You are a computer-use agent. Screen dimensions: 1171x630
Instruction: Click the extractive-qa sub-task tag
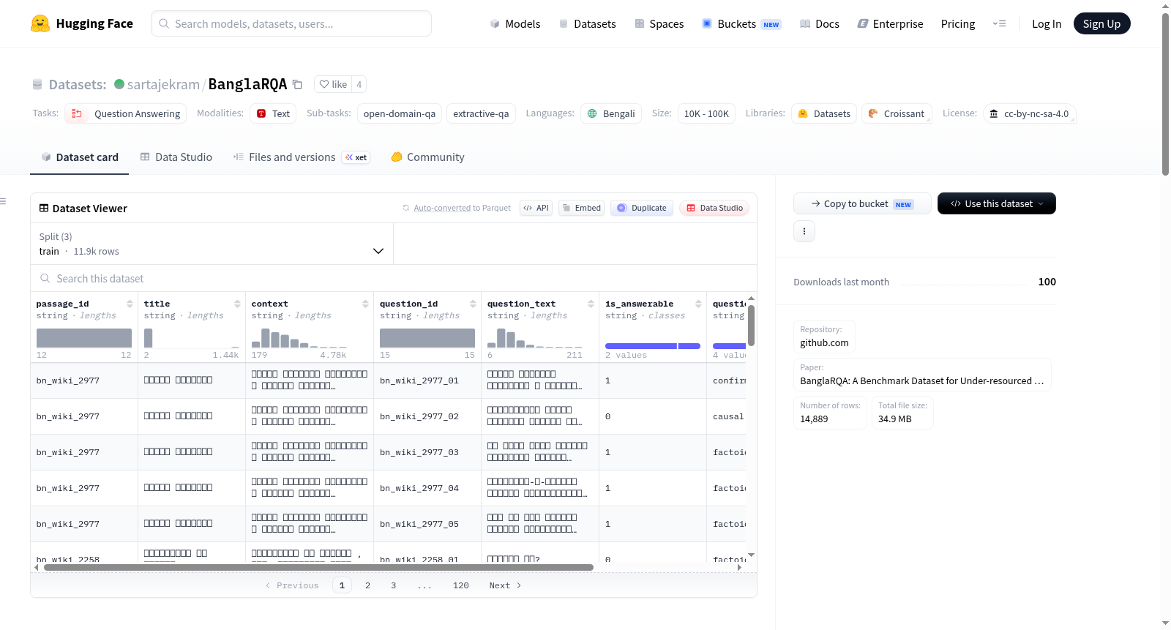tap(481, 113)
